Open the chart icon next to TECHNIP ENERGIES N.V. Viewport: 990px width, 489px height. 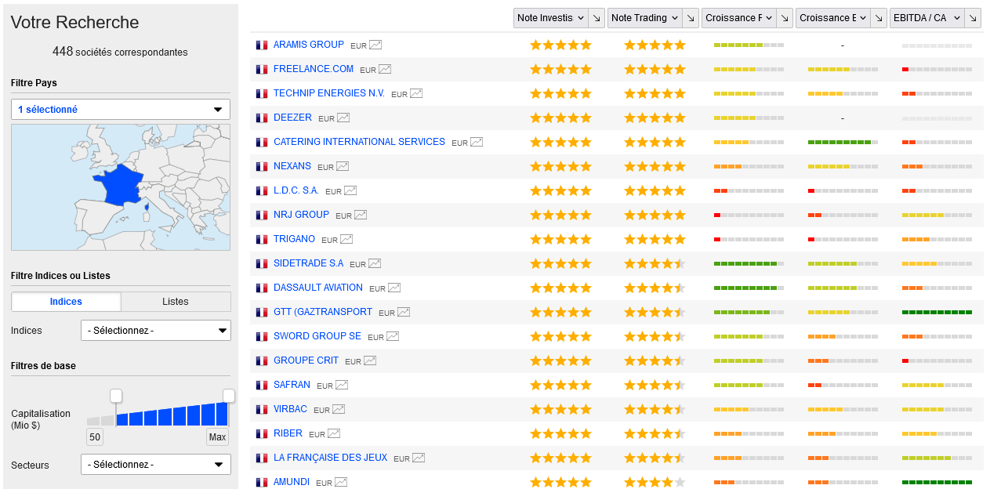click(x=416, y=94)
